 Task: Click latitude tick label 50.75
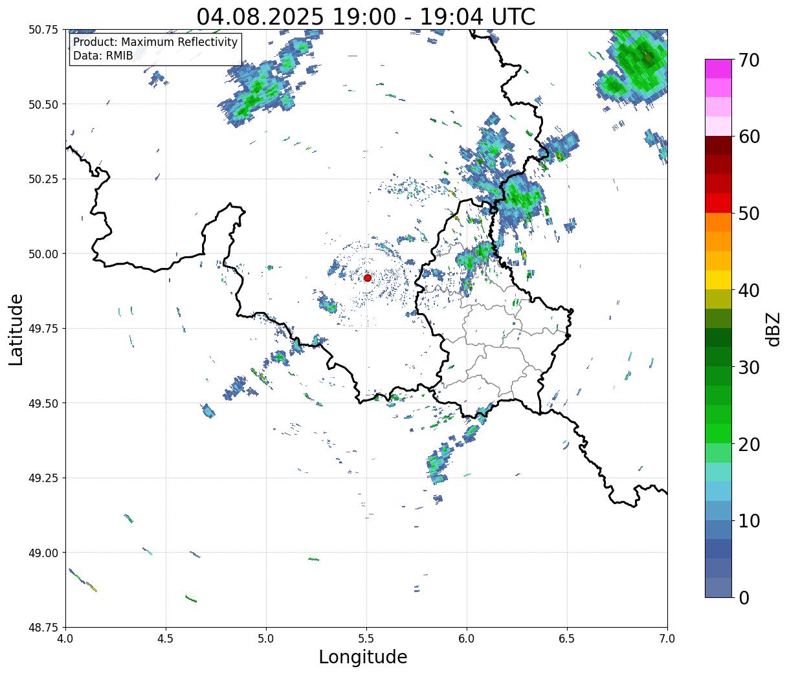click(43, 30)
